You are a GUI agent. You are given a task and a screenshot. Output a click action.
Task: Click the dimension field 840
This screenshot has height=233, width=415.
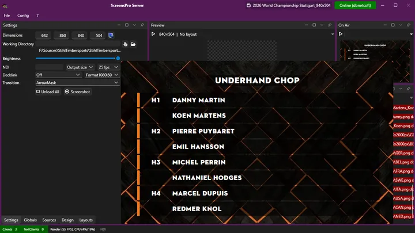click(x=81, y=36)
